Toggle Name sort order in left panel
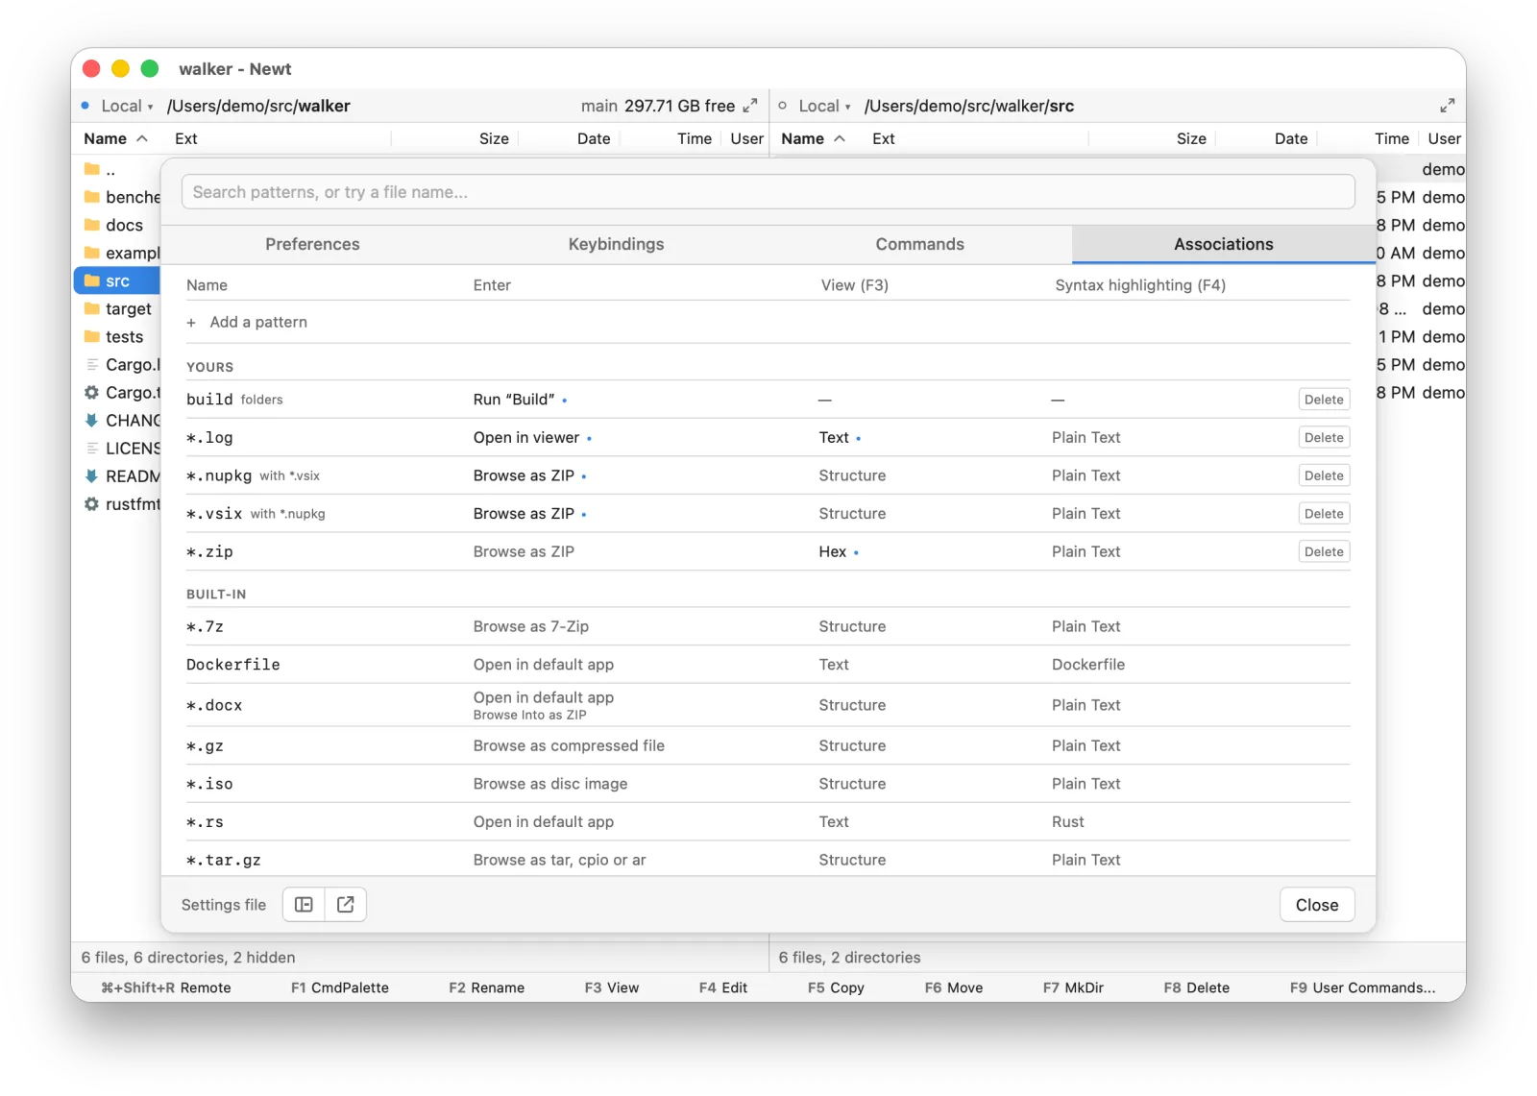Screen dimensions: 1537x1096 (x=115, y=138)
